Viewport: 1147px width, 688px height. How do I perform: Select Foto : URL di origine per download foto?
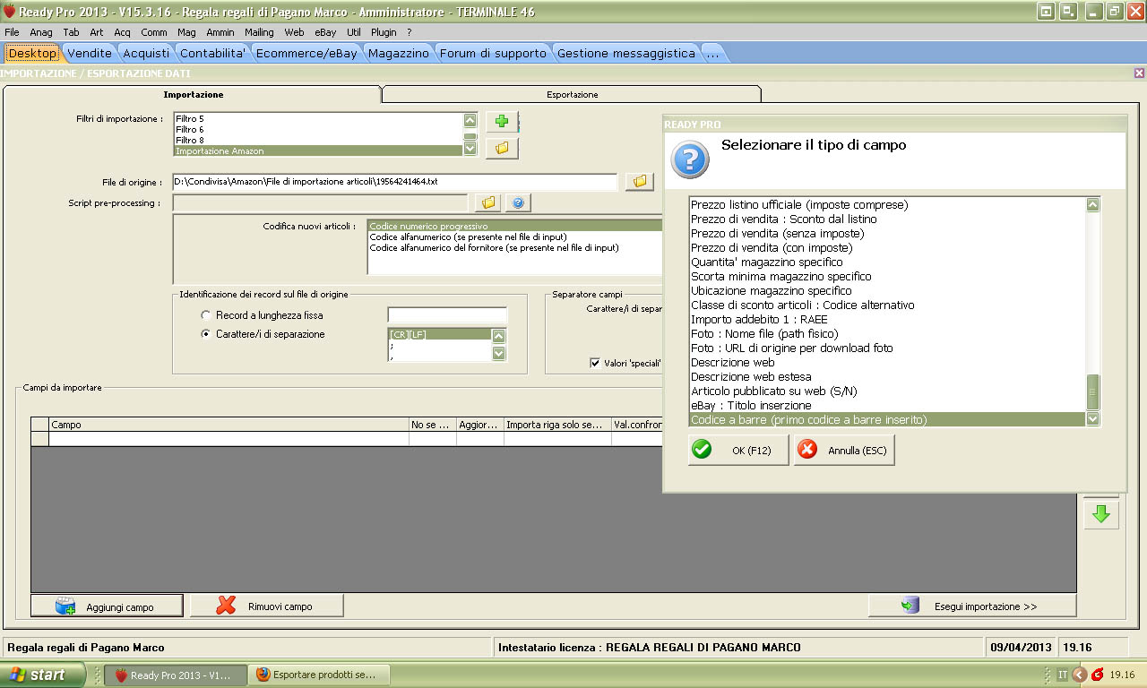tap(887, 348)
